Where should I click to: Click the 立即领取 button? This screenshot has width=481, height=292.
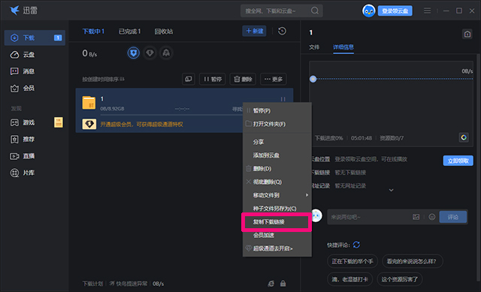[x=458, y=161]
